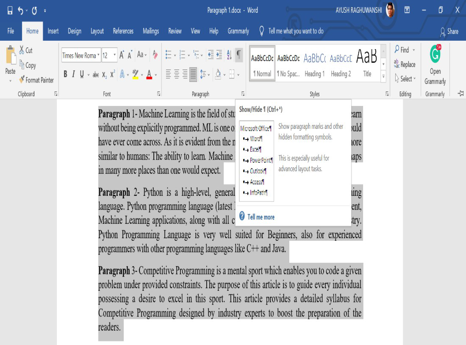Image resolution: width=466 pixels, height=345 pixels.
Task: Switch to the Design tab
Action: click(x=74, y=31)
